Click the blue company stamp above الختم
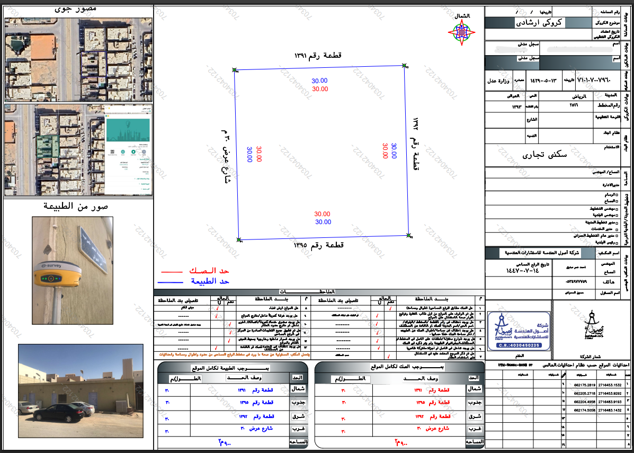 click(x=519, y=331)
